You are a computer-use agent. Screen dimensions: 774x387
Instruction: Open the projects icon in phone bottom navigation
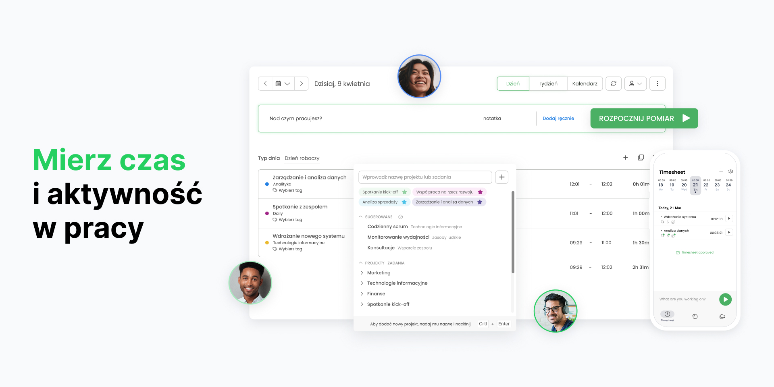(x=722, y=316)
